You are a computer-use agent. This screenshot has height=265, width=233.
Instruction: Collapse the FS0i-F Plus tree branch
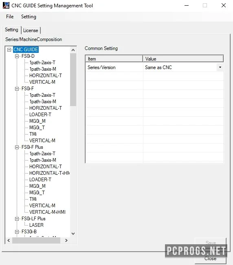tap(17, 147)
